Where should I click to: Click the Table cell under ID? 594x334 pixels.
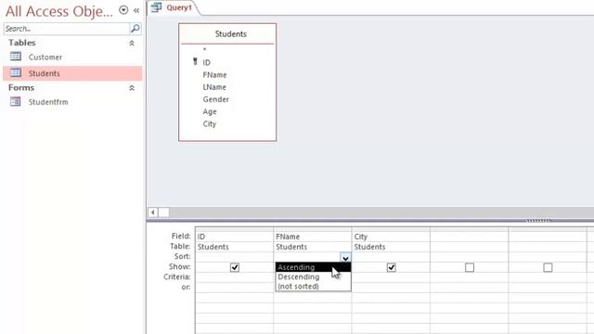234,247
